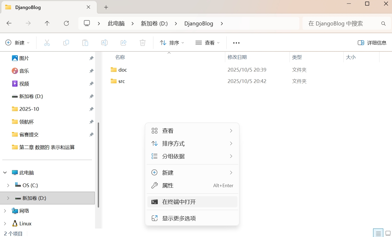Navigate up one folder level
The width and height of the screenshot is (392, 237).
[x=47, y=23]
